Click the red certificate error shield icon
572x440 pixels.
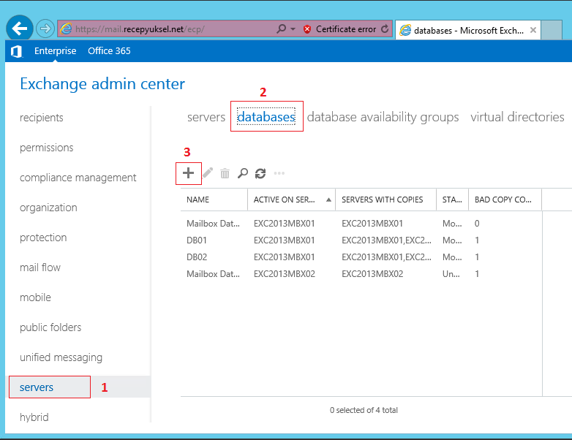pos(307,29)
